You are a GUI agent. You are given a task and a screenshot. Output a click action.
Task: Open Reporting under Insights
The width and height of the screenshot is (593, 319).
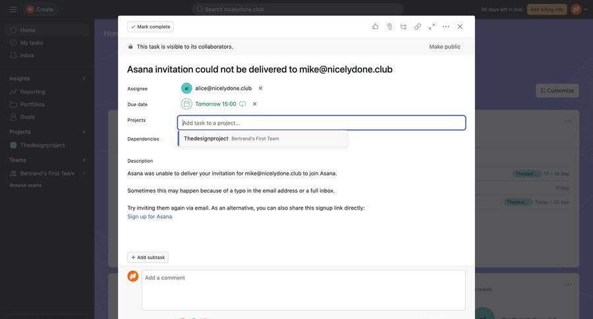47,92
